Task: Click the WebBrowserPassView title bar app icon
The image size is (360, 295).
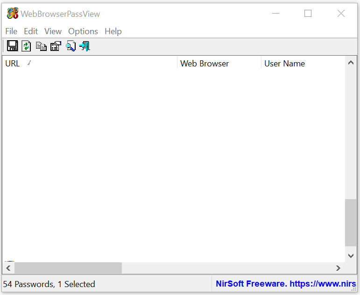Action: pyautogui.click(x=12, y=14)
